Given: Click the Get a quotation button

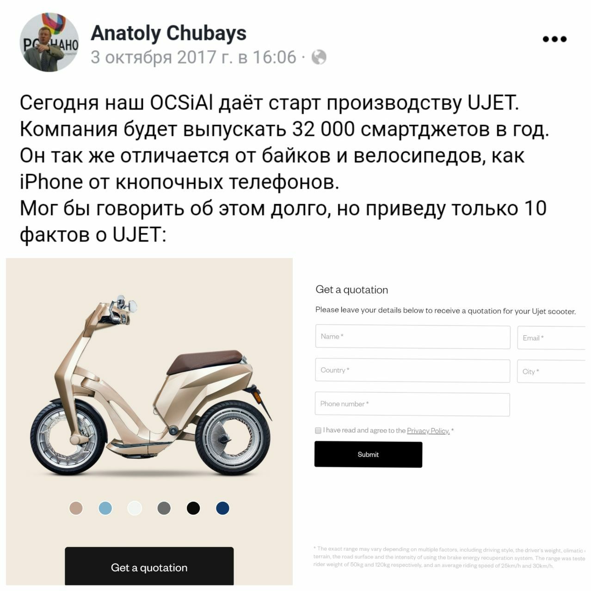Looking at the screenshot, I should click(149, 566).
